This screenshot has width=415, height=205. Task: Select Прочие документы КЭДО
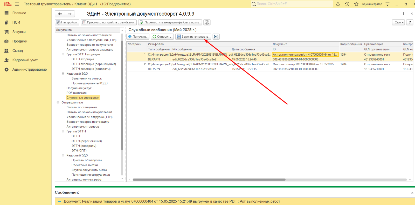(x=89, y=83)
